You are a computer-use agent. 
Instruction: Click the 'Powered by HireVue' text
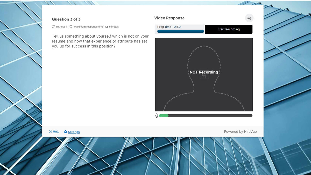click(240, 132)
